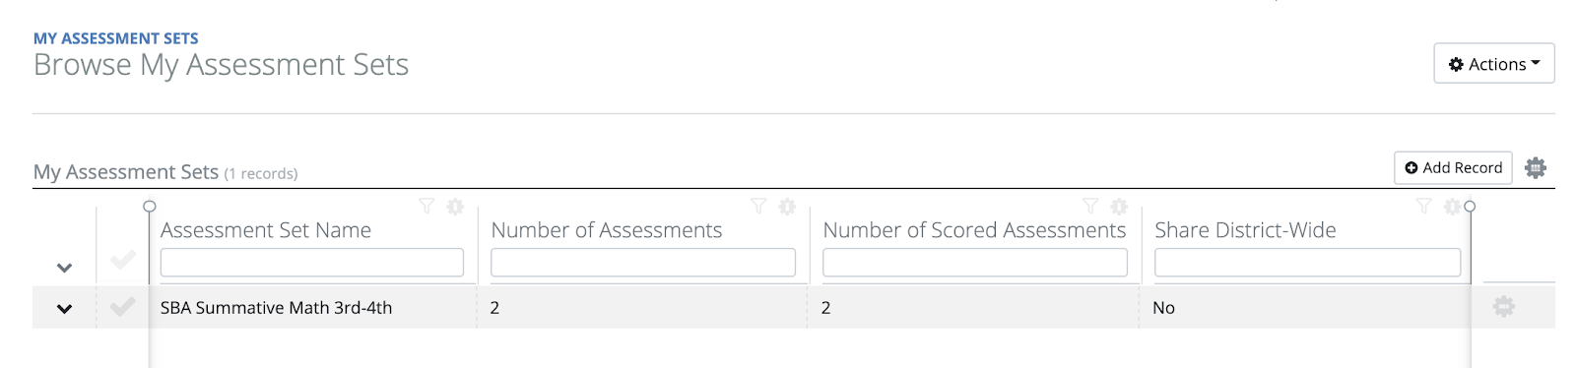Screen dimensions: 1576x368
Task: Click filter funnel for Number of Scored Assessments
Action: tap(1090, 206)
